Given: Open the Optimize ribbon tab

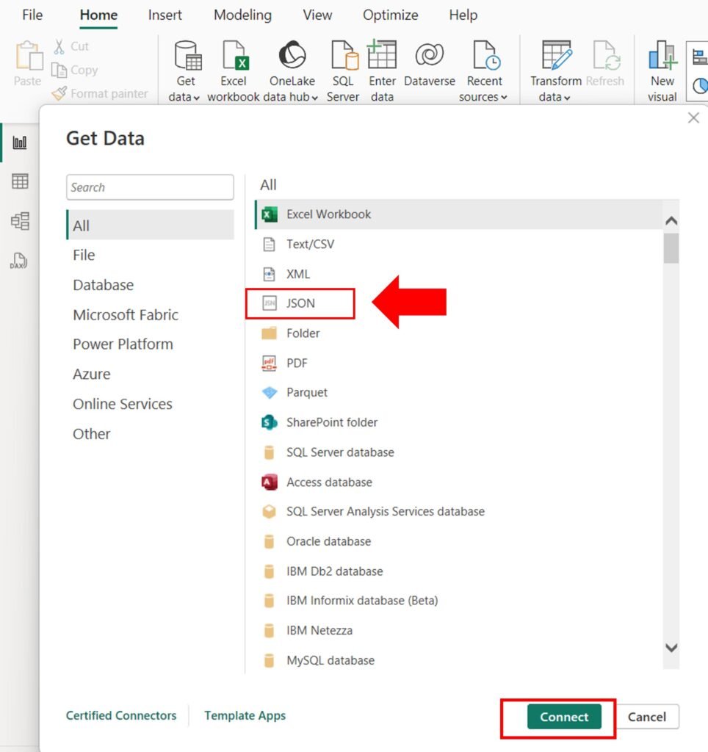Looking at the screenshot, I should 390,15.
